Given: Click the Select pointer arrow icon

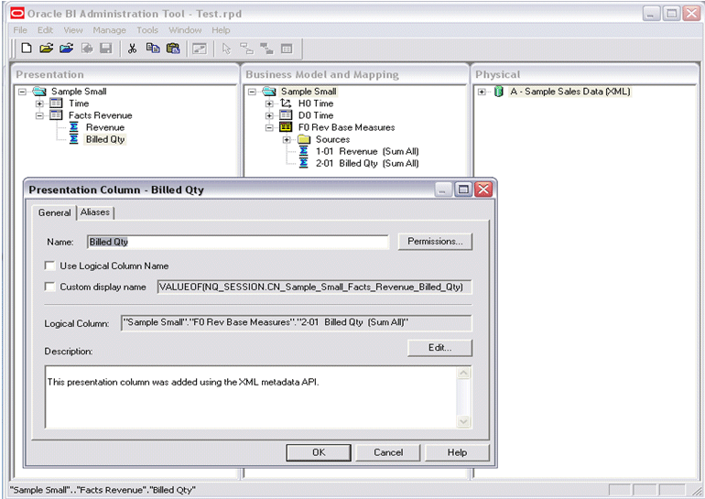Looking at the screenshot, I should point(226,49).
